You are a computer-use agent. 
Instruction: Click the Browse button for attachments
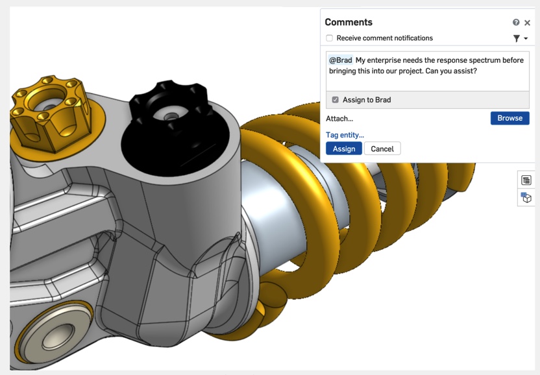pyautogui.click(x=509, y=118)
